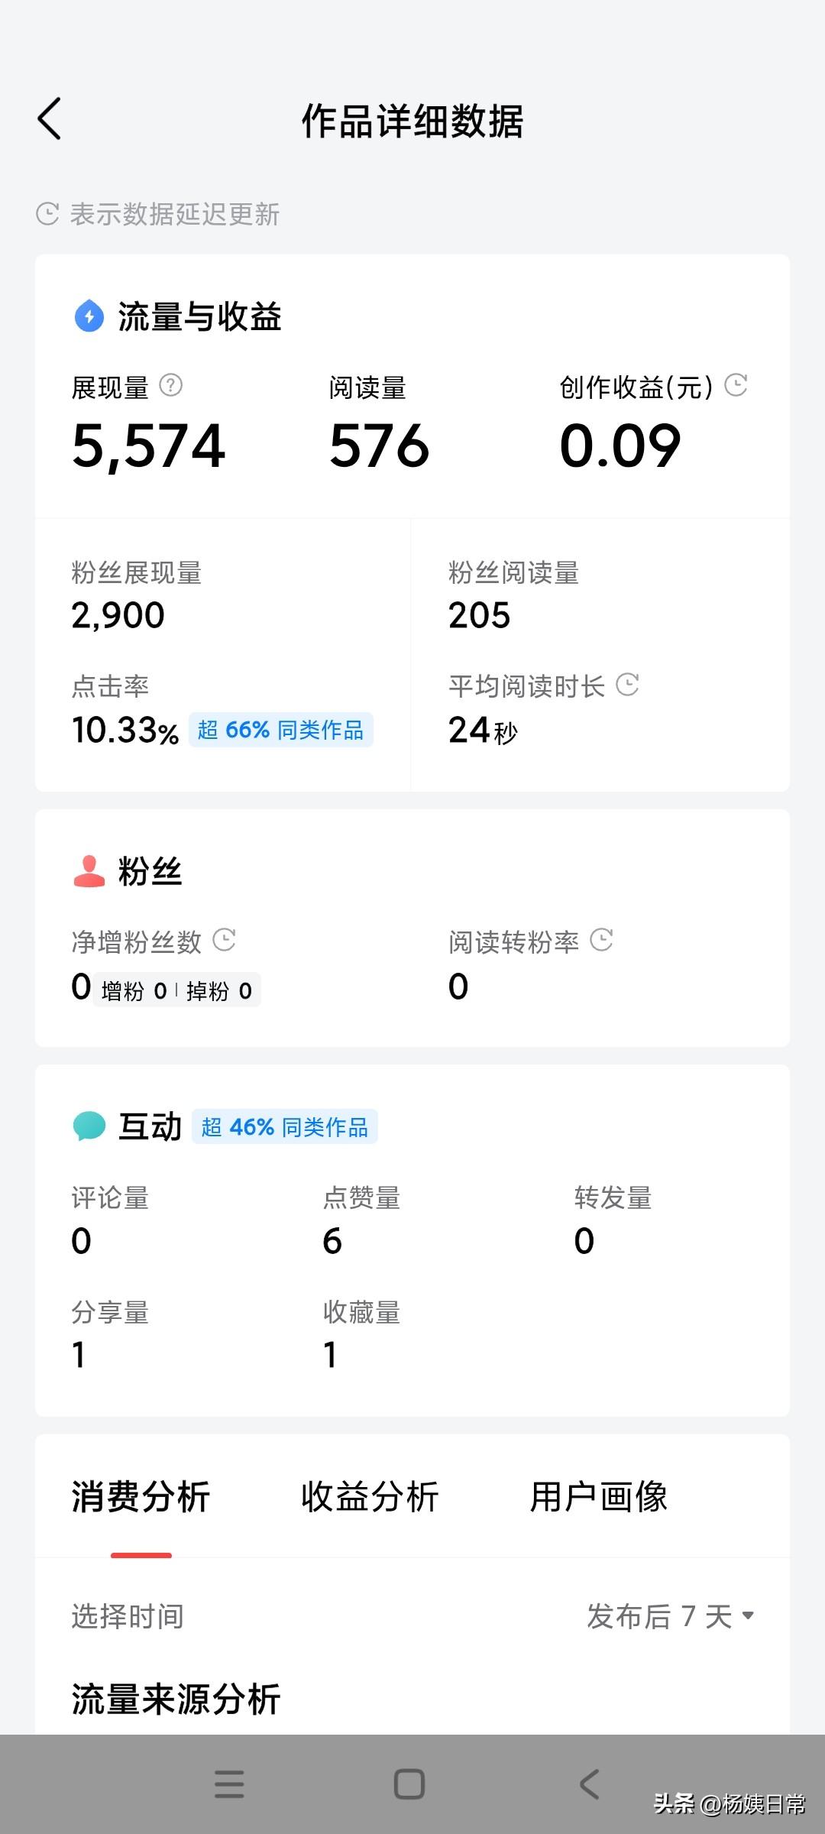This screenshot has height=1834, width=825.
Task: Tap delayed-update clock icon next to 创作收益(元)
Action: pos(736,385)
